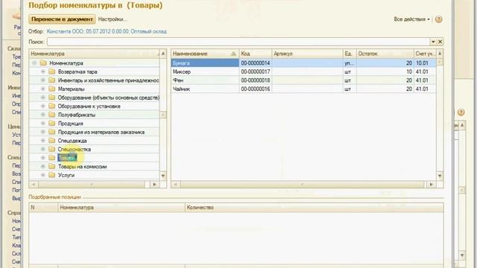Expand the 'Материалы' folder
477x268 pixels.
point(43,89)
